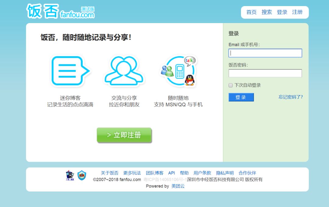Click the Email 或手机号 input field
The width and height of the screenshot is (329, 207).
point(265,53)
